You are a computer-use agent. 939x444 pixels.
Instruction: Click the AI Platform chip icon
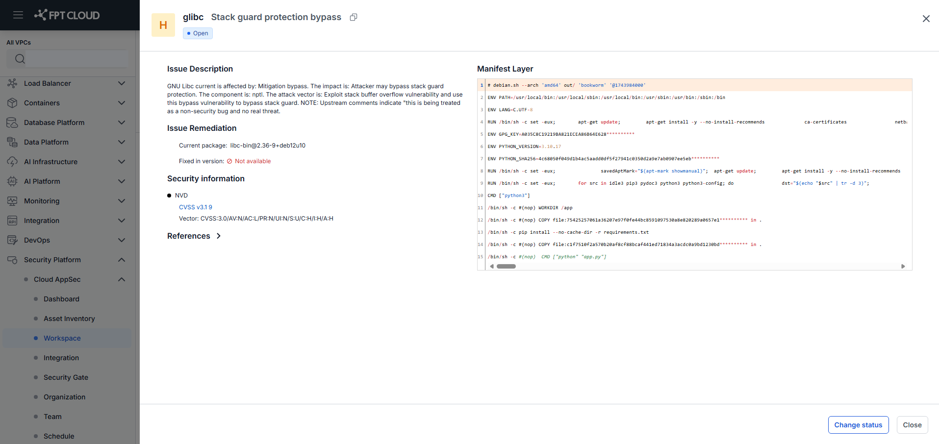(12, 181)
